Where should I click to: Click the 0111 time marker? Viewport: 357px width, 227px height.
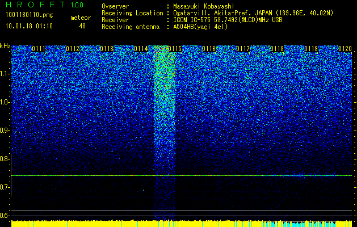tap(39, 49)
